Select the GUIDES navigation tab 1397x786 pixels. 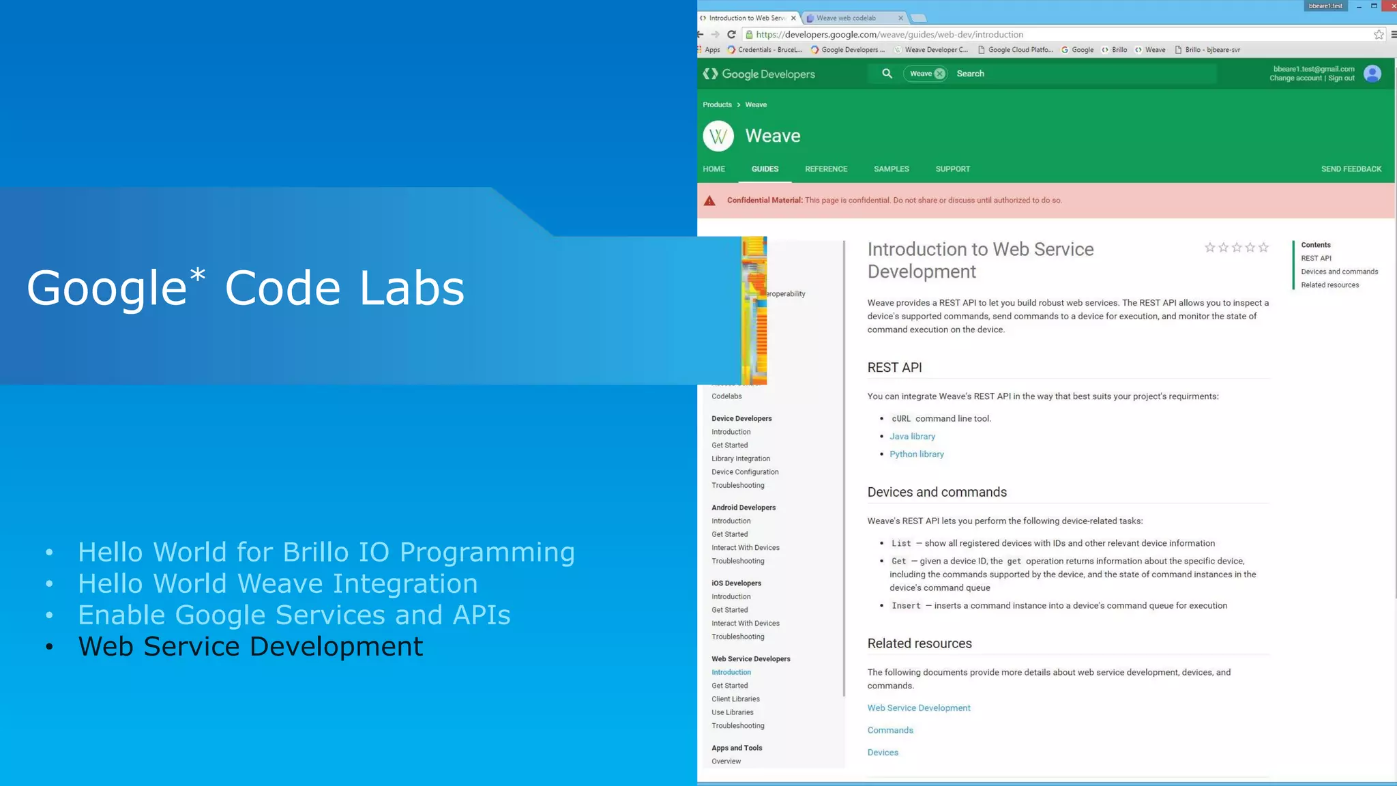(765, 169)
